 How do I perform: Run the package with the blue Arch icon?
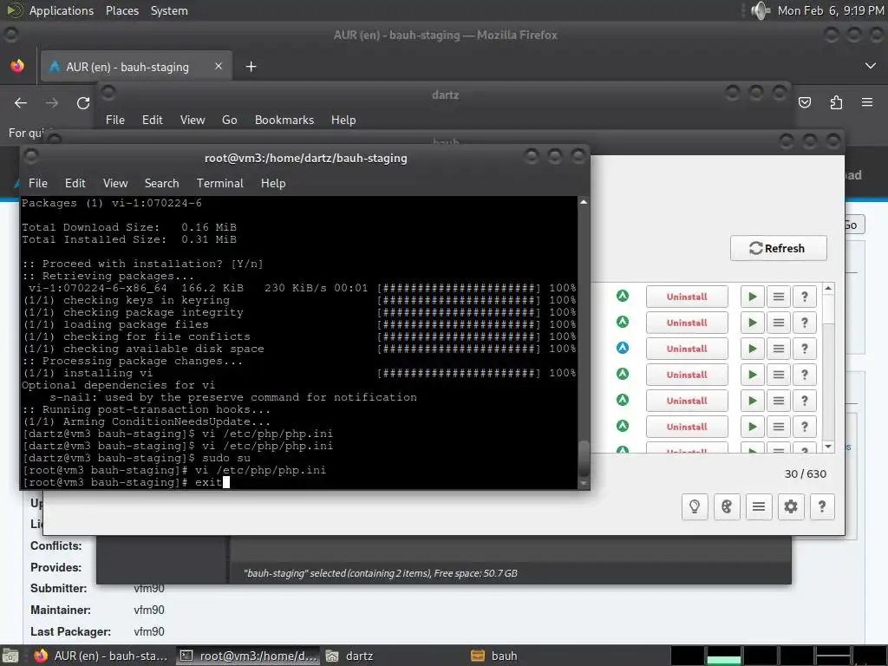(x=752, y=349)
